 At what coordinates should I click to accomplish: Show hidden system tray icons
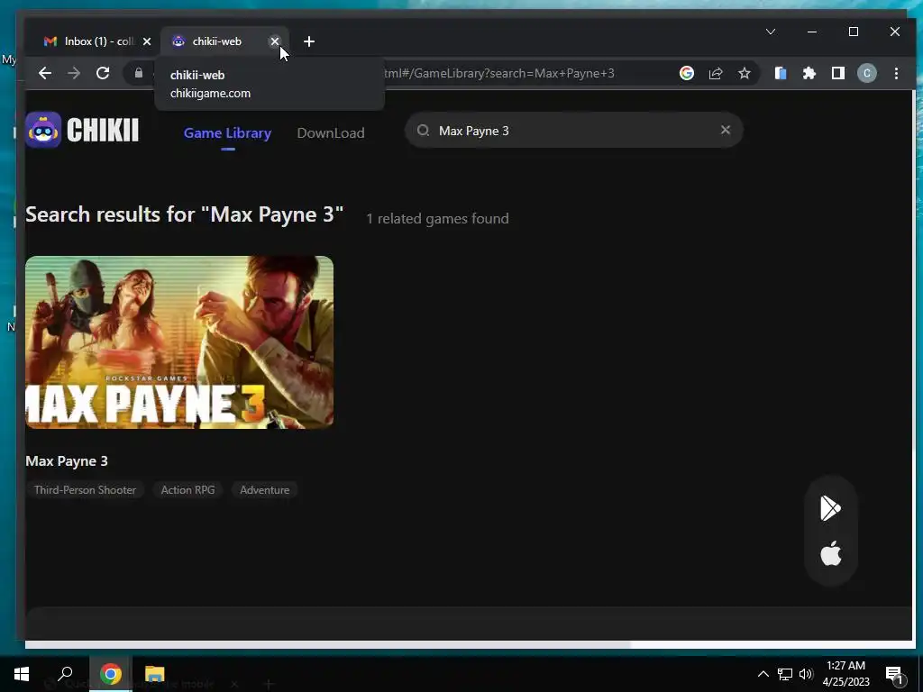(763, 674)
